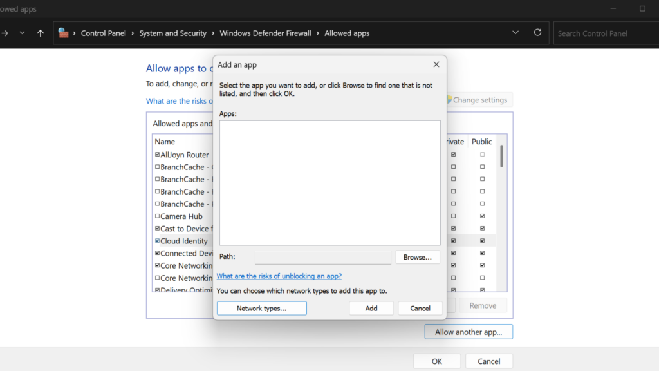This screenshot has width=659, height=371.
Task: Check the Camera Hub checkbox
Action: (157, 216)
